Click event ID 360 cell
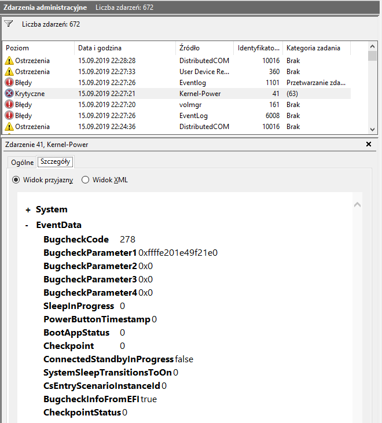The width and height of the screenshot is (382, 423). pyautogui.click(x=274, y=72)
